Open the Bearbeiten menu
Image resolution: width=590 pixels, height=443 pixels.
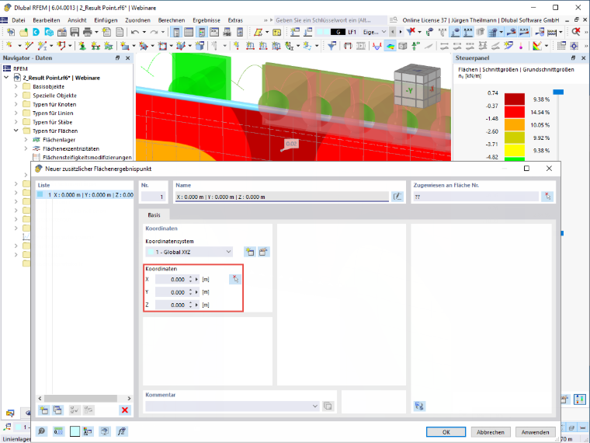point(47,20)
